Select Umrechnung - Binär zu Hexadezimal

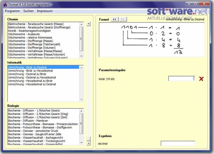click(x=43, y=71)
